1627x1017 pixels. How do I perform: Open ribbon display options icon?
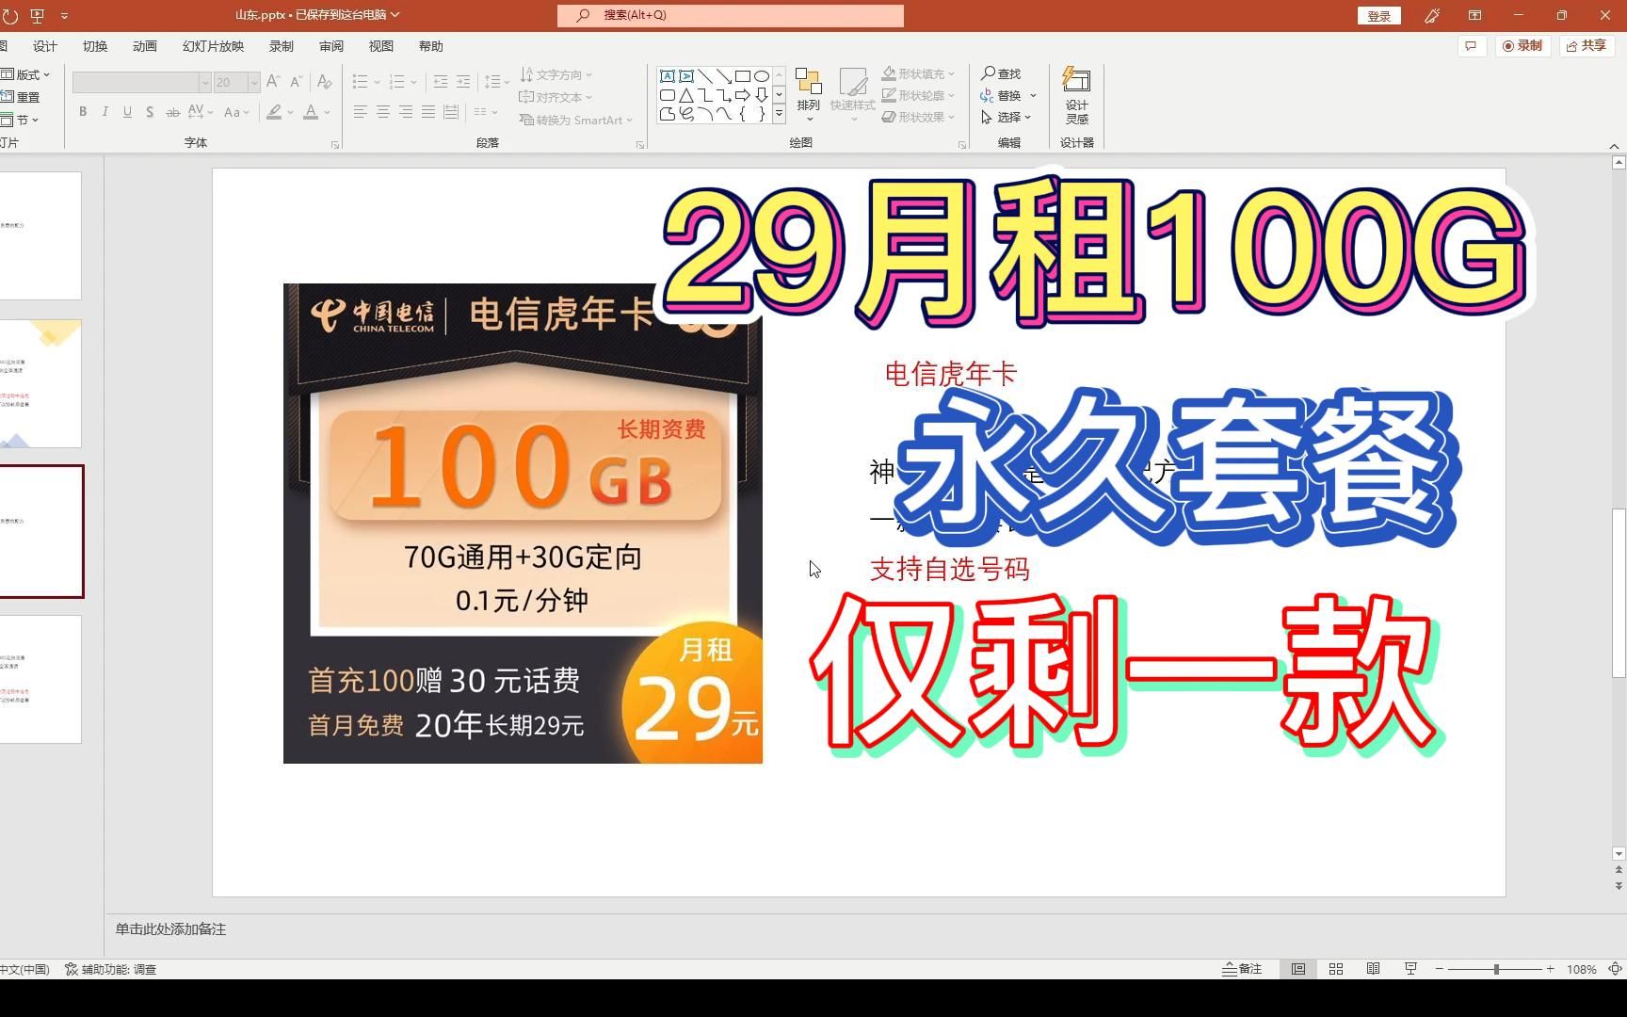pyautogui.click(x=1474, y=16)
